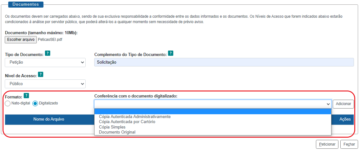
Task: Choose the Digitalizado radio option
Action: 36,103
